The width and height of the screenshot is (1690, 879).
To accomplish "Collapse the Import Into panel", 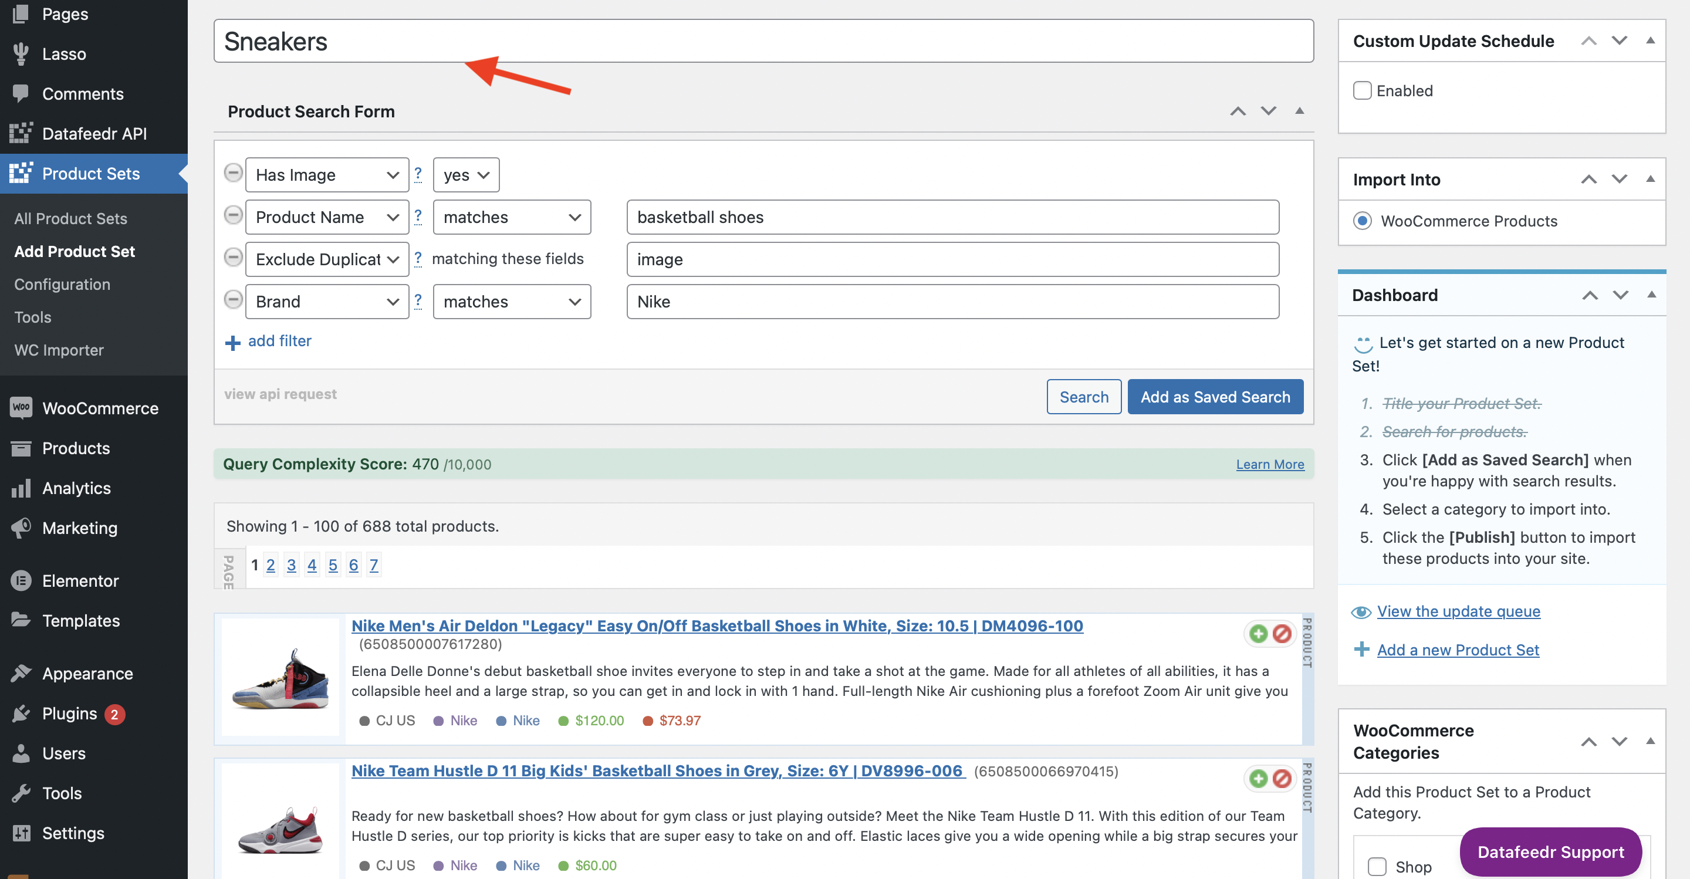I will pyautogui.click(x=1650, y=179).
